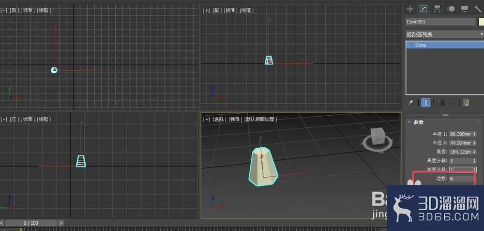Viewport: 484px width, 231px height.
Task: Click the 半径 2 value field
Action: pyautogui.click(x=460, y=143)
